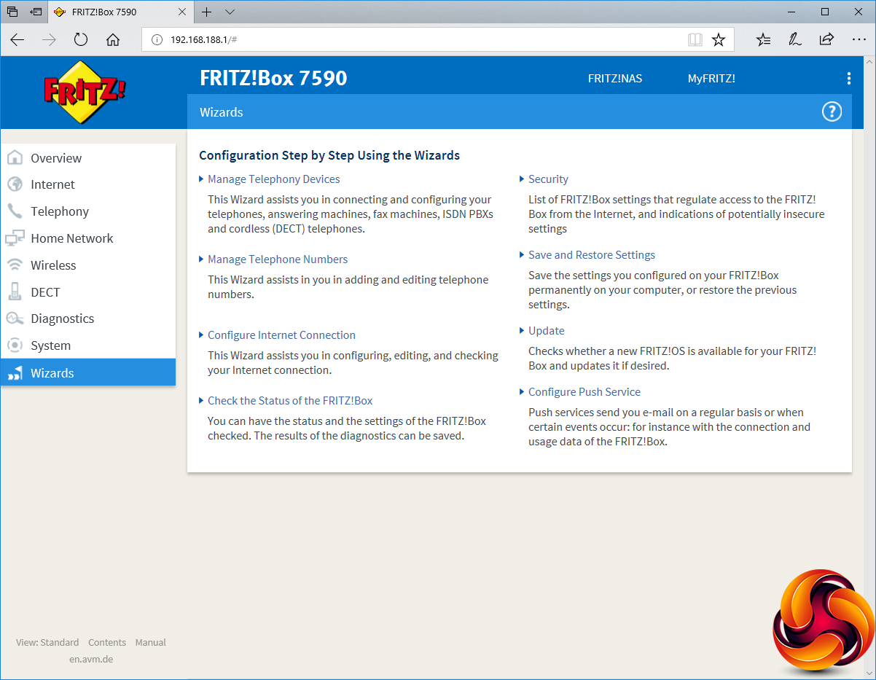Click the Overview house icon
This screenshot has height=680, width=876.
click(x=15, y=157)
